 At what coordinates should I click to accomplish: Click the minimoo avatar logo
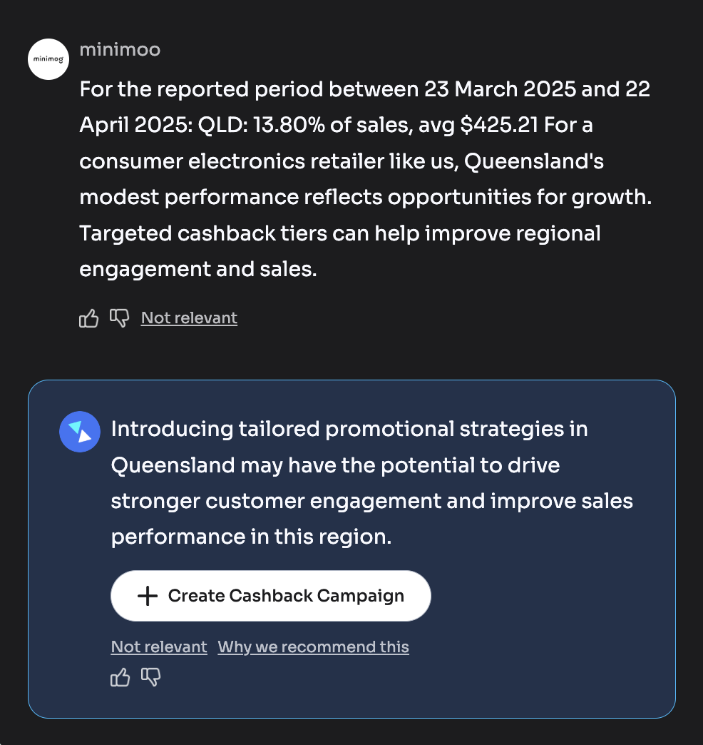pyautogui.click(x=48, y=59)
